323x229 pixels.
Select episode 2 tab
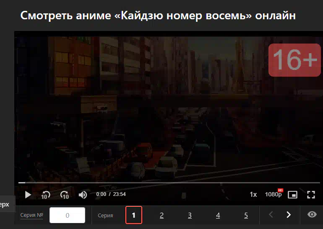(161, 215)
